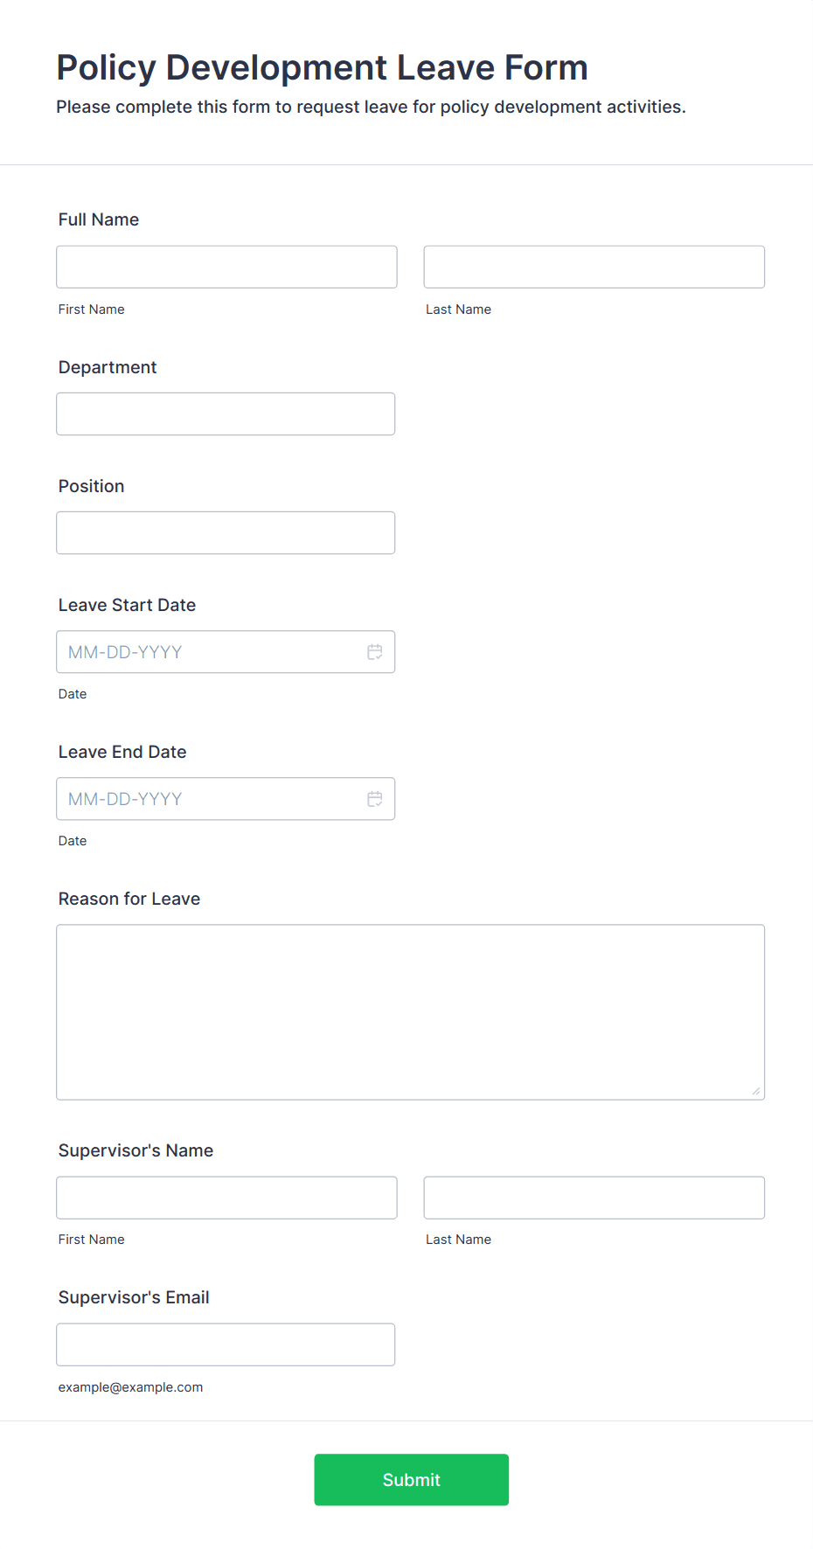Viewport: 813px width, 1549px height.
Task: Open the Leave End Date calendar picker icon
Action: coord(375,799)
